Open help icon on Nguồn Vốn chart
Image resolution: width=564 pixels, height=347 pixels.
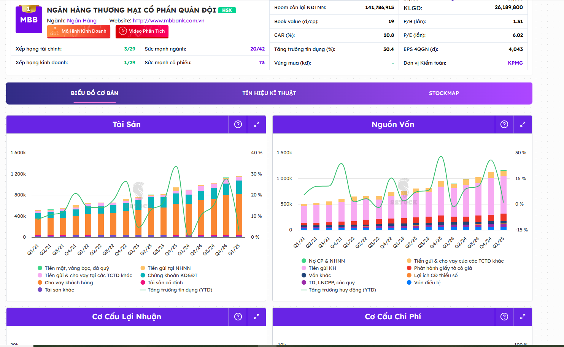coord(504,124)
